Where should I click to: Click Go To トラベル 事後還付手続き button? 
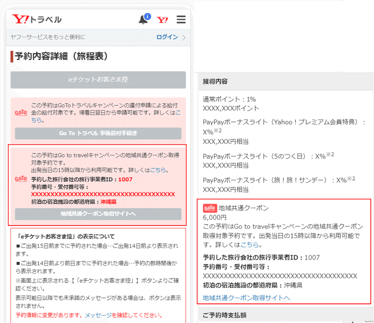pyautogui.click(x=98, y=133)
